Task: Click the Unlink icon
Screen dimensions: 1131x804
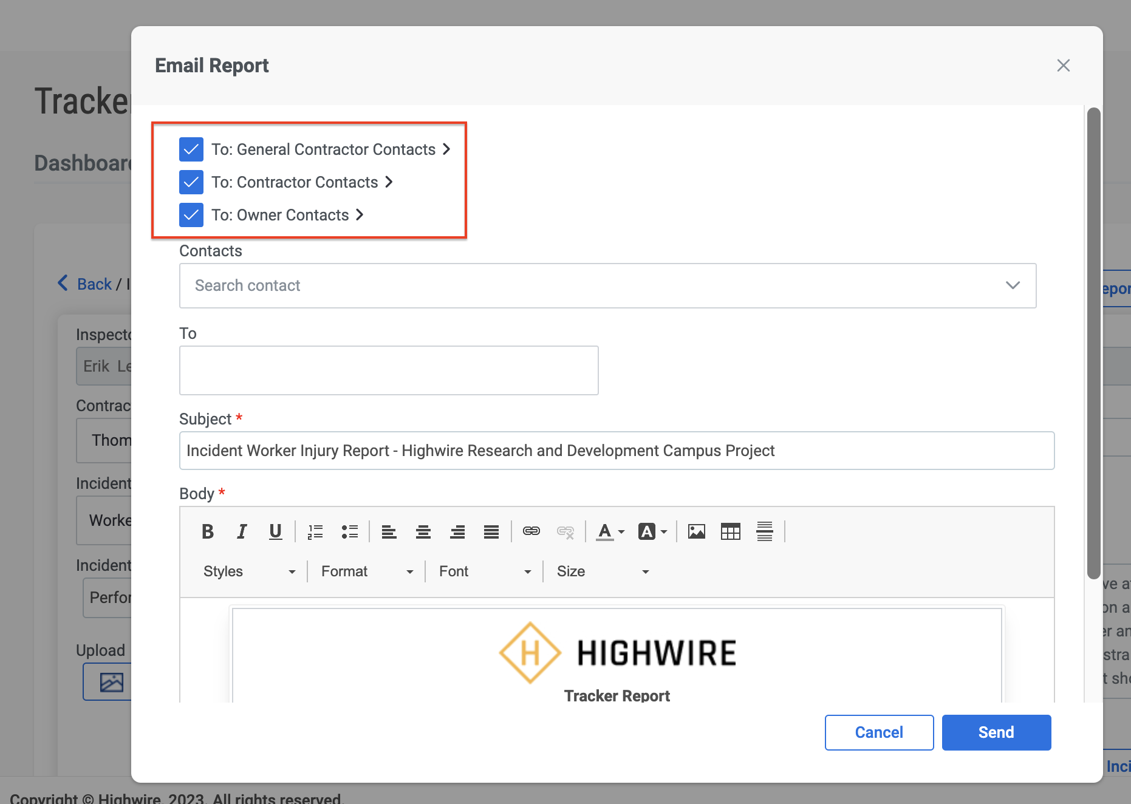Action: pyautogui.click(x=565, y=532)
